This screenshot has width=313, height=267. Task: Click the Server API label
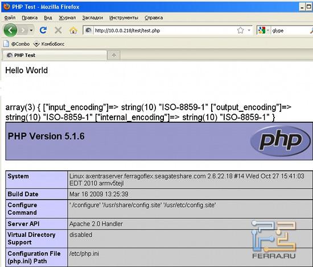point(23,224)
